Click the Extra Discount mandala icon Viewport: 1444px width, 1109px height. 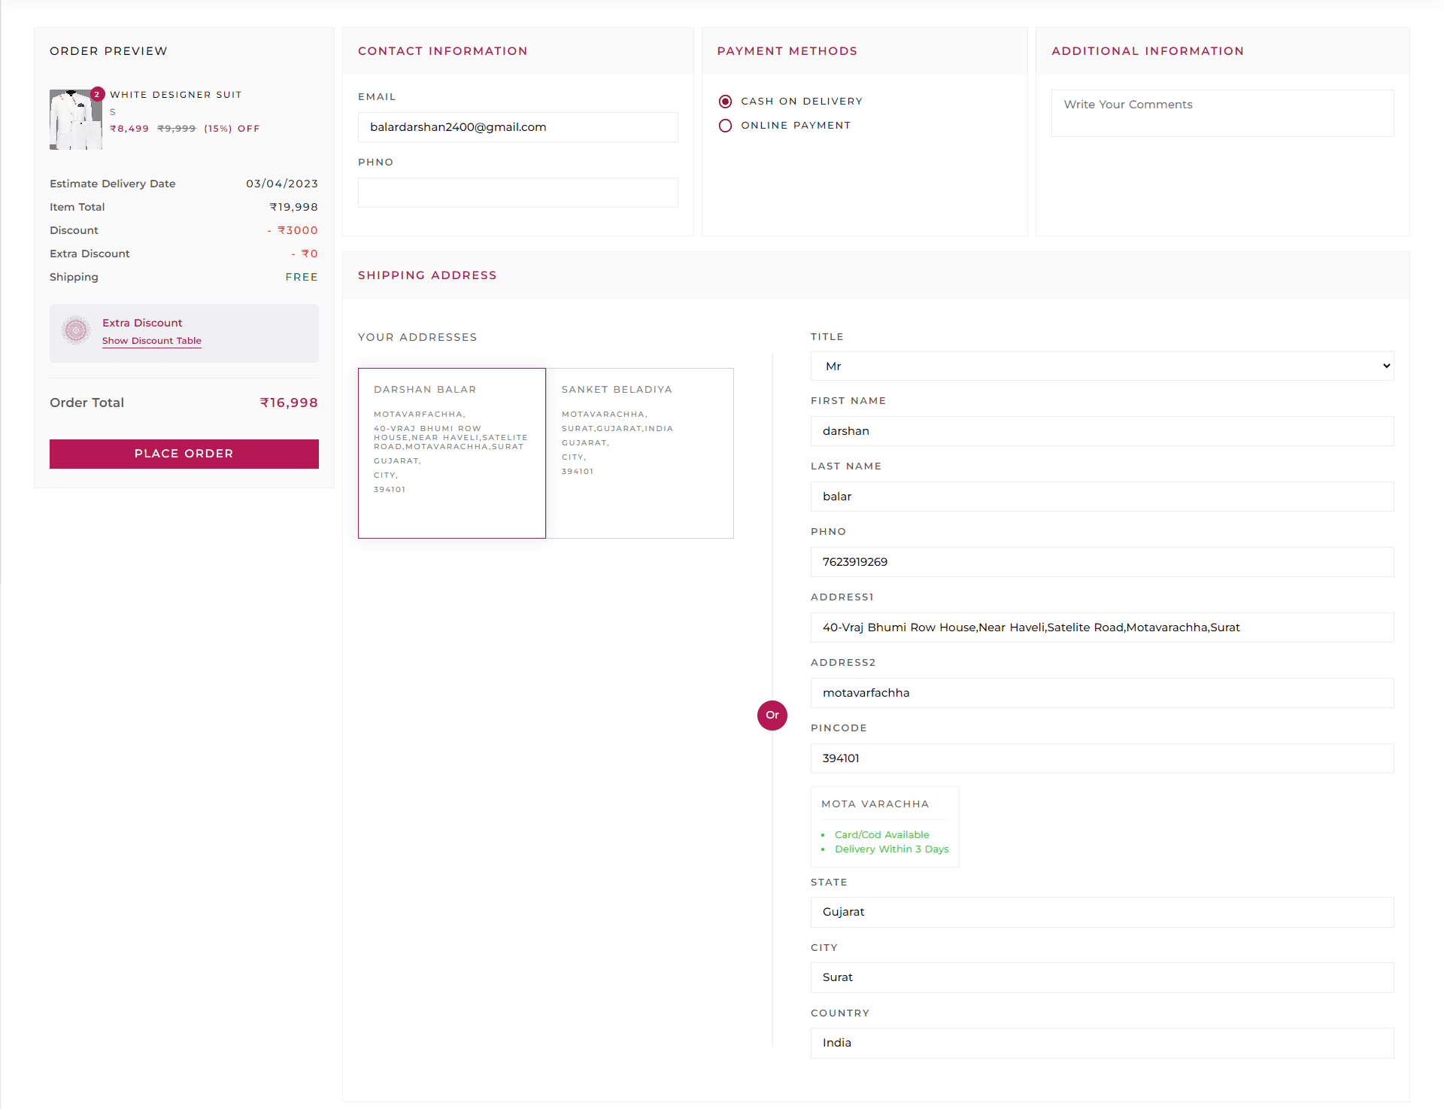[x=76, y=330]
